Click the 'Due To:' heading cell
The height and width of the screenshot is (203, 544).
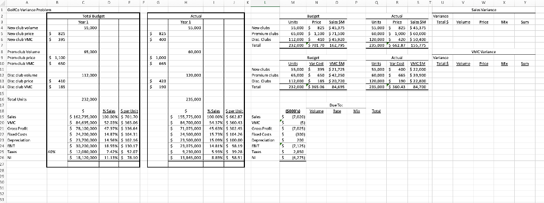point(336,105)
